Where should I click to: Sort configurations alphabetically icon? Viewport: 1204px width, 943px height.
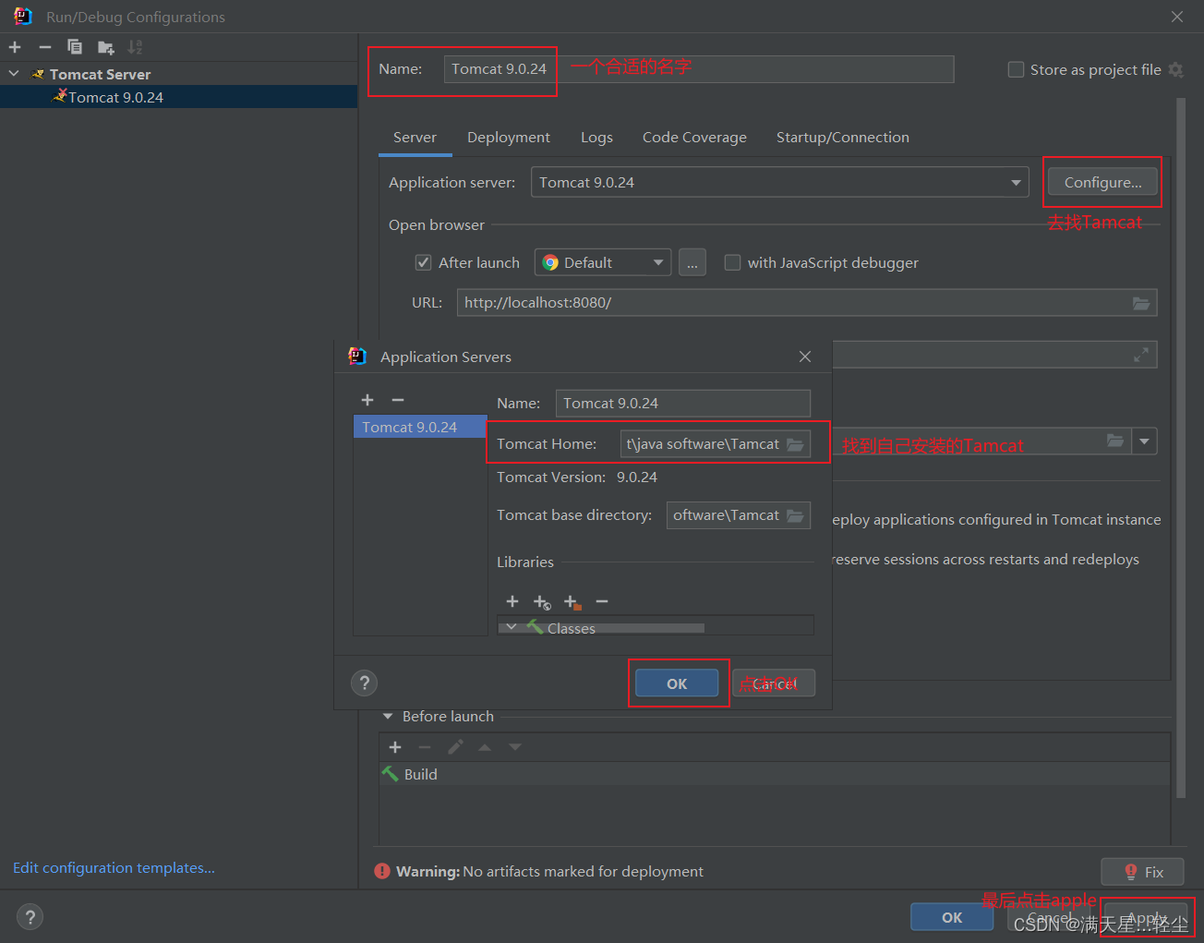[135, 47]
